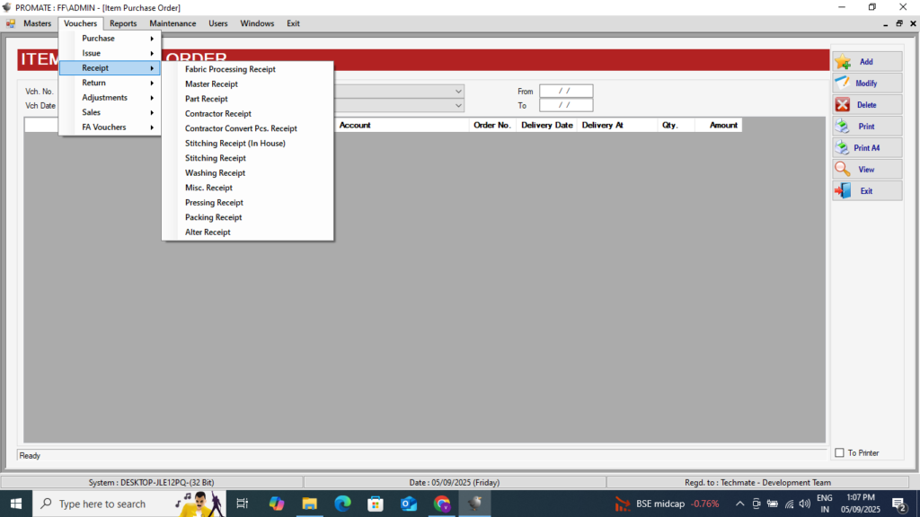Image resolution: width=920 pixels, height=517 pixels.
Task: Click the Modify pencil icon
Action: pyautogui.click(x=843, y=83)
